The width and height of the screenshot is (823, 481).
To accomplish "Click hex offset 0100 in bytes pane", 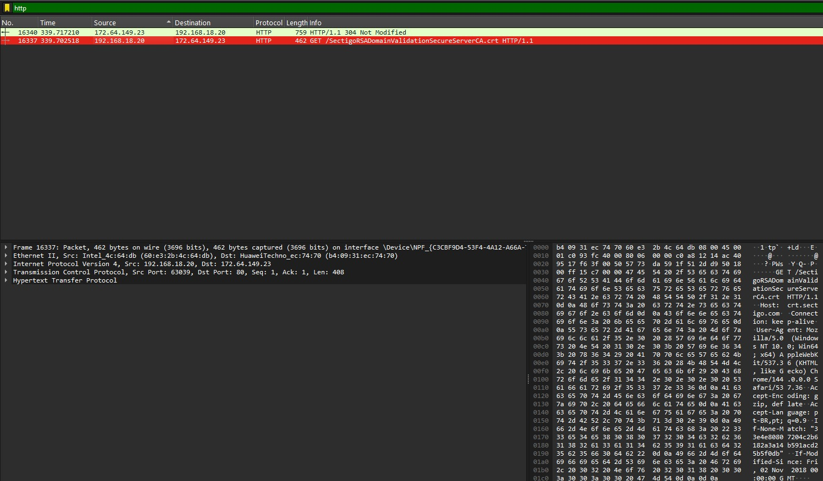I will (541, 379).
